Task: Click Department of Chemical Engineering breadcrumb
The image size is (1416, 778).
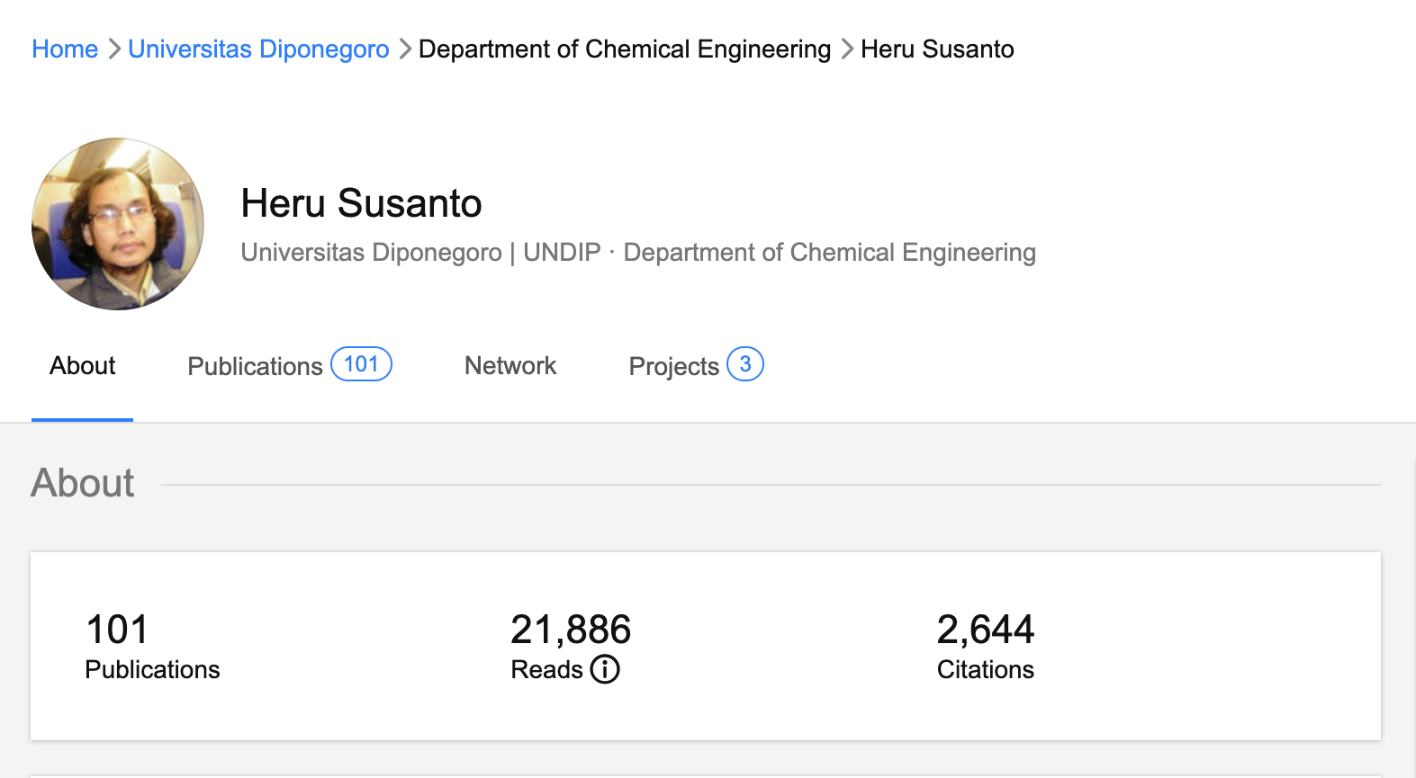Action: pos(624,49)
